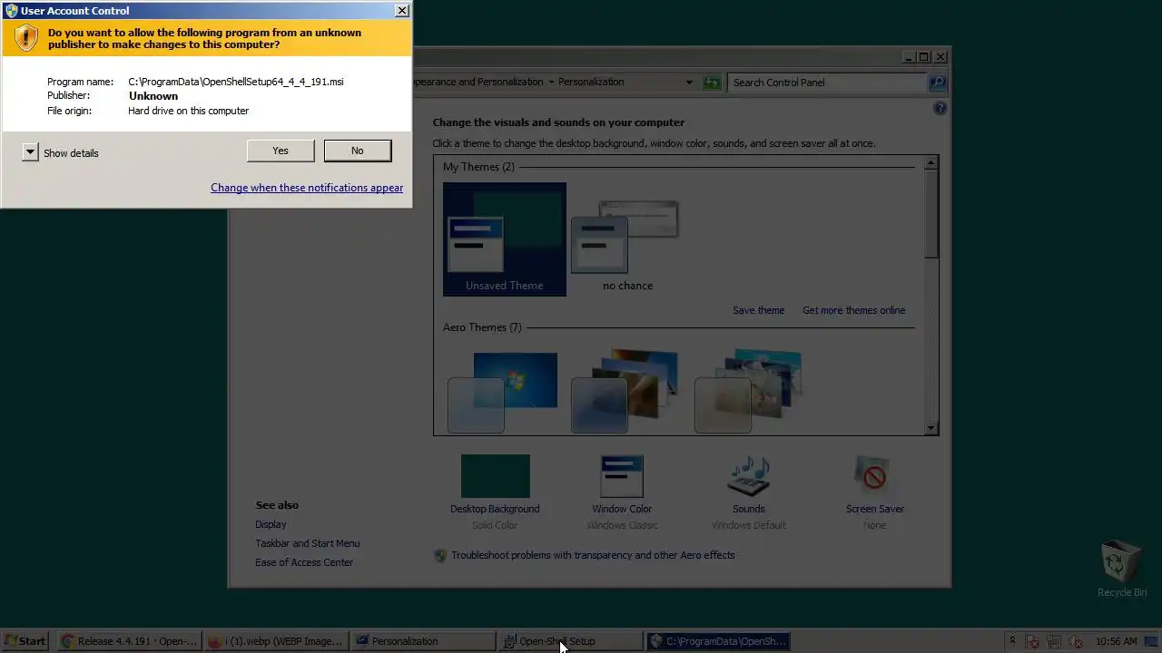Close the User Account Control dialog
This screenshot has width=1162, height=653.
coord(401,11)
